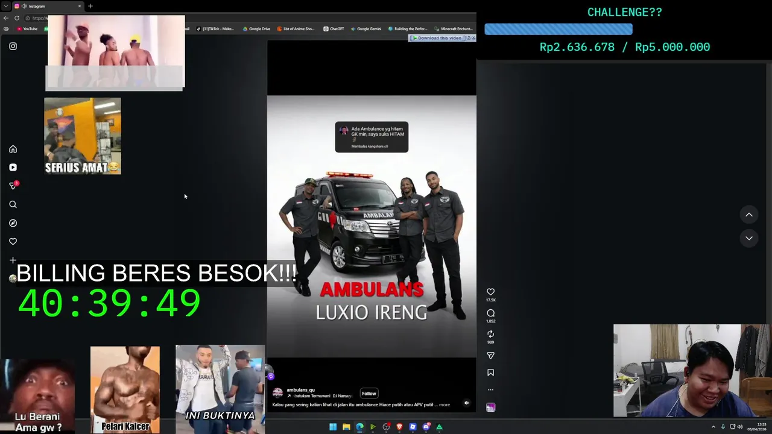Go to next reel with down chevron
The image size is (772, 434).
749,238
